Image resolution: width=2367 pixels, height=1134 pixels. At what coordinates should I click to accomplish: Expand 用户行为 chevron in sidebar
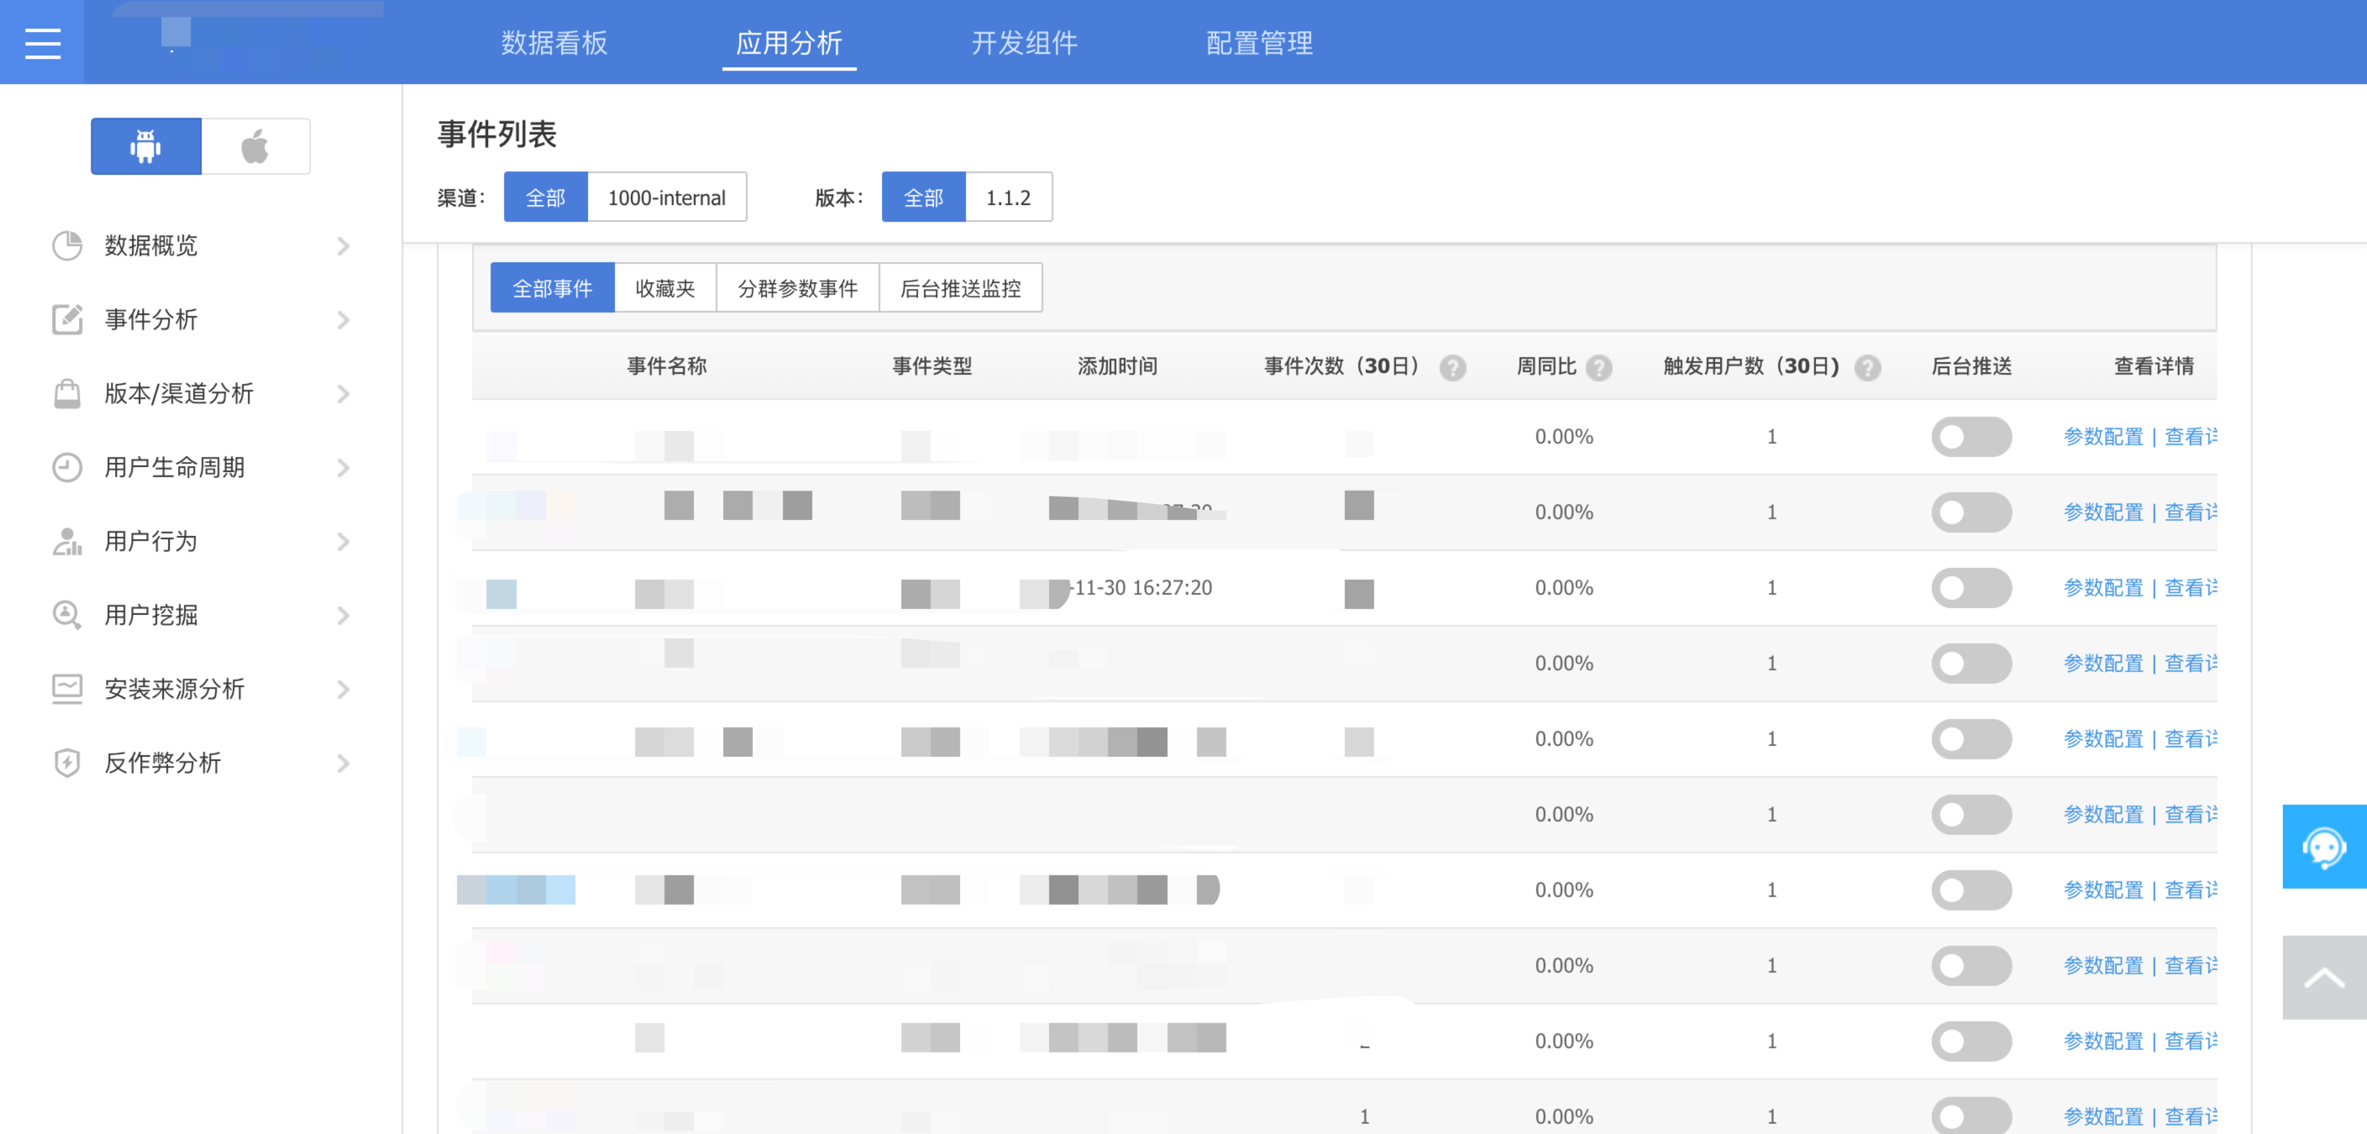pos(343,542)
